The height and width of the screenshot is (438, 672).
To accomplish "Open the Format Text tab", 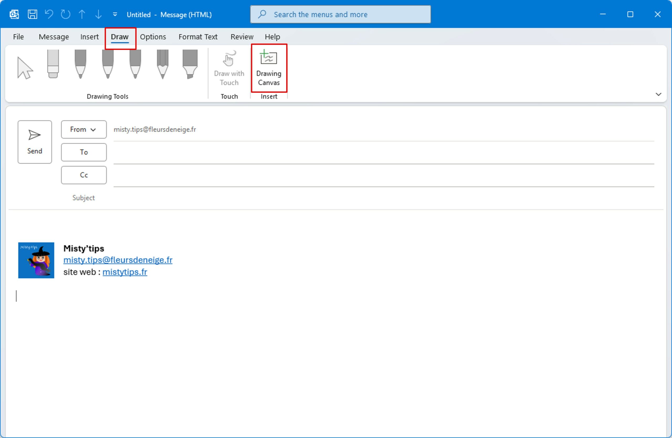I will point(198,37).
